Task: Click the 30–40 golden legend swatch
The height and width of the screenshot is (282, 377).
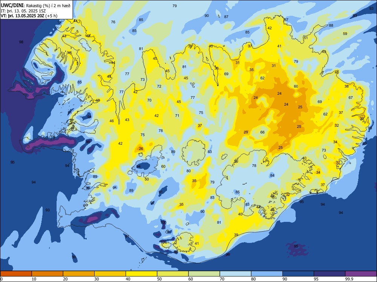Action: [x=110, y=274]
